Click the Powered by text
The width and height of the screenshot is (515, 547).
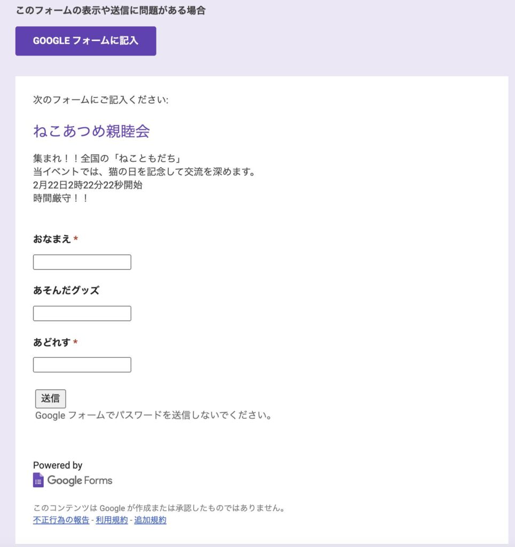click(x=58, y=465)
